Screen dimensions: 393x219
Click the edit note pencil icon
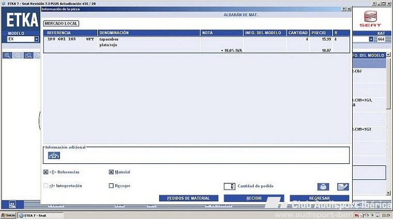tap(343, 187)
